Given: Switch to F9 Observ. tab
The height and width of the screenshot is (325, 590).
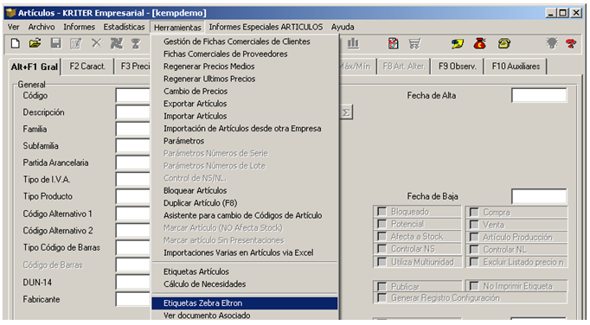Looking at the screenshot, I should click(x=457, y=67).
